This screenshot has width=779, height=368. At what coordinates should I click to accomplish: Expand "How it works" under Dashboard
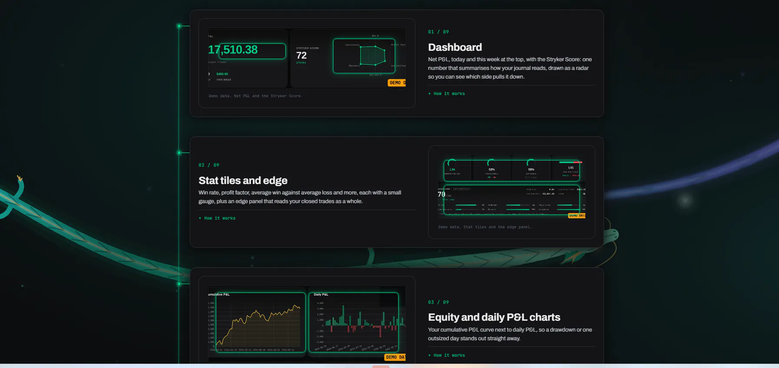point(446,94)
